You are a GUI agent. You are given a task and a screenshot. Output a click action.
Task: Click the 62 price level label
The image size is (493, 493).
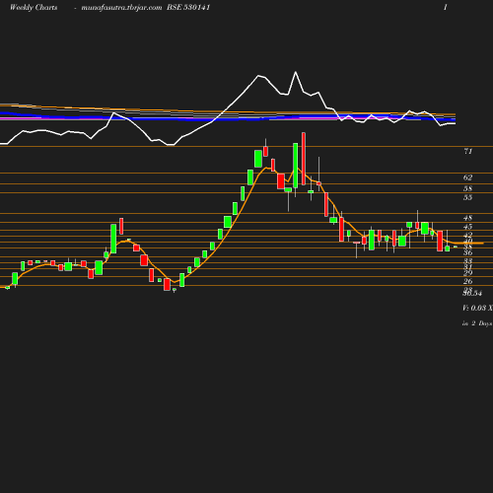tap(467, 177)
